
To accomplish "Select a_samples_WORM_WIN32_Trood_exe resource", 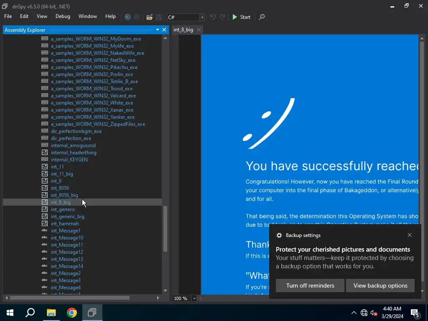I will coord(92,89).
